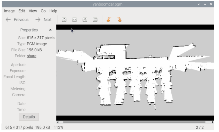Rotate the image clockwise
Image resolution: width=219 pixels, height=132 pixels.
pyautogui.click(x=119, y=20)
